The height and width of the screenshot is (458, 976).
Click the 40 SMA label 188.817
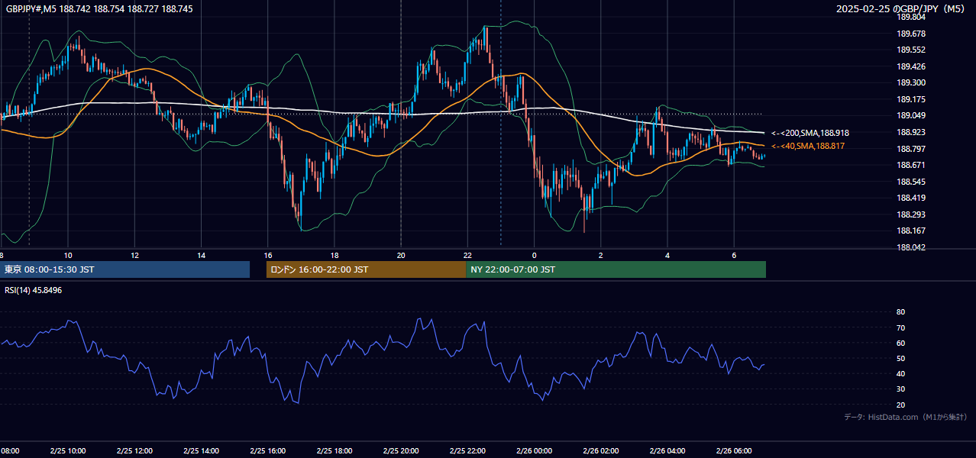[808, 146]
